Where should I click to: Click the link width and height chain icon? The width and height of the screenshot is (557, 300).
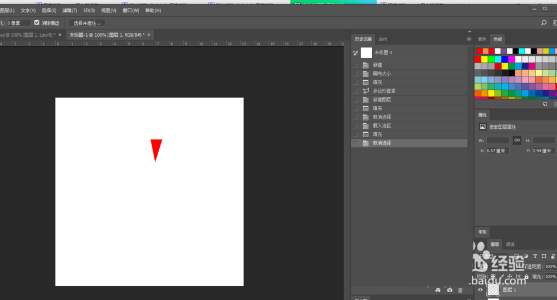click(517, 141)
